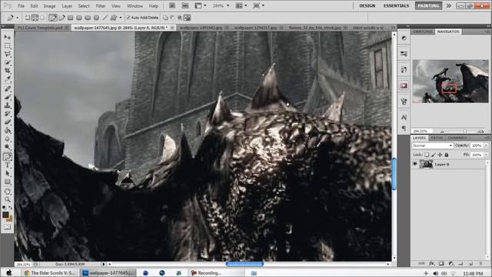Open the Filter menu

pos(101,6)
